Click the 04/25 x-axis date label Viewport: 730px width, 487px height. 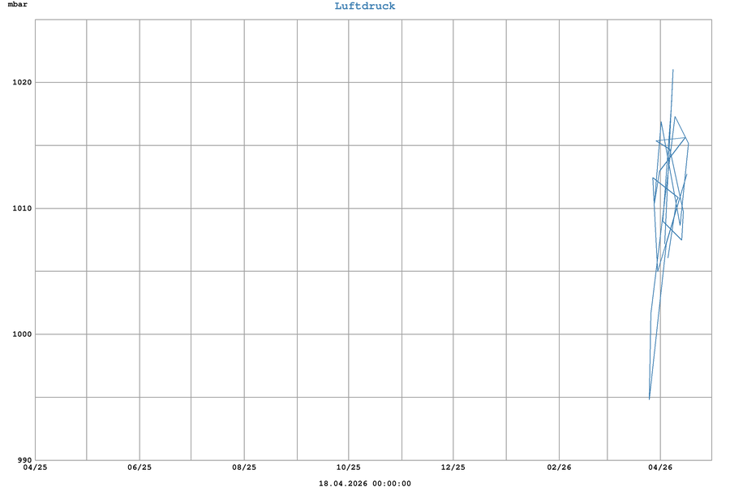click(x=35, y=468)
